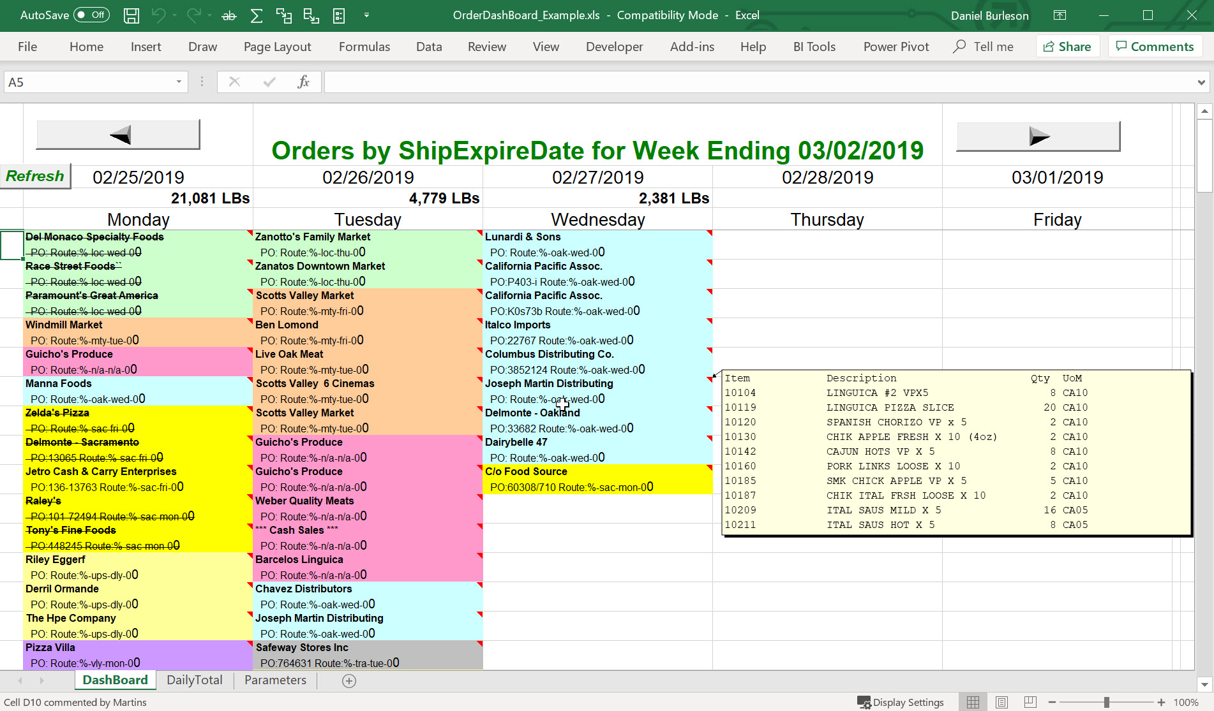This screenshot has width=1214, height=711.
Task: Open the Insert ribbon tab
Action: tap(146, 47)
